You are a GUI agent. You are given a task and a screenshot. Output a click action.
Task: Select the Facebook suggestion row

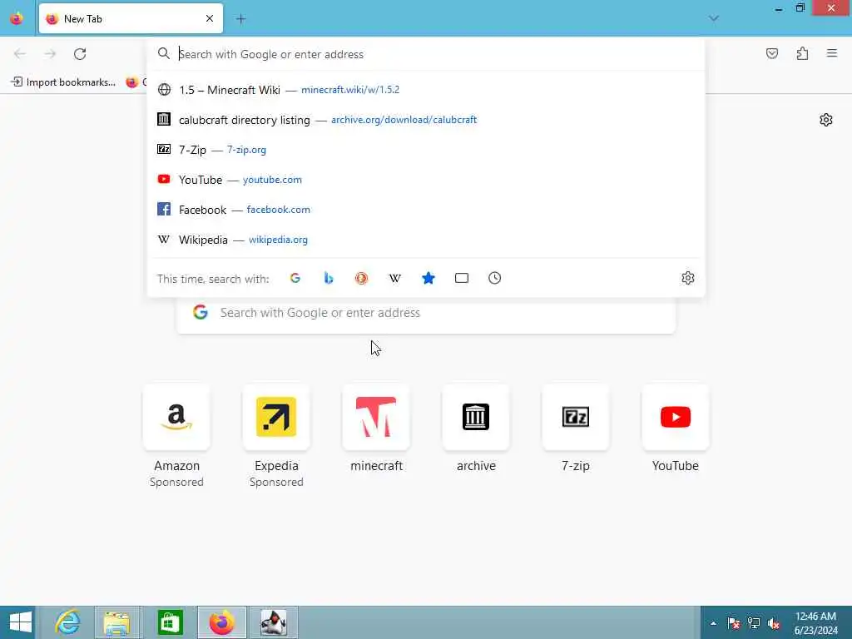(426, 209)
